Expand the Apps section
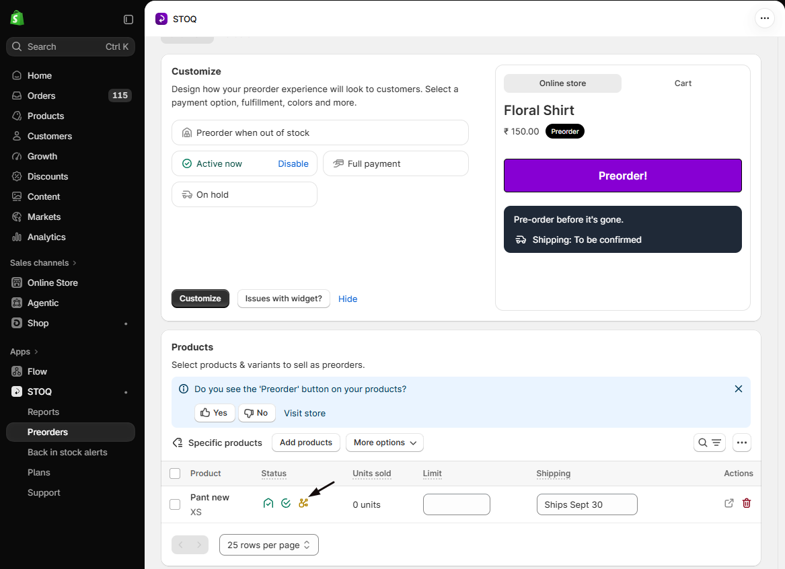The image size is (785, 569). coord(24,352)
